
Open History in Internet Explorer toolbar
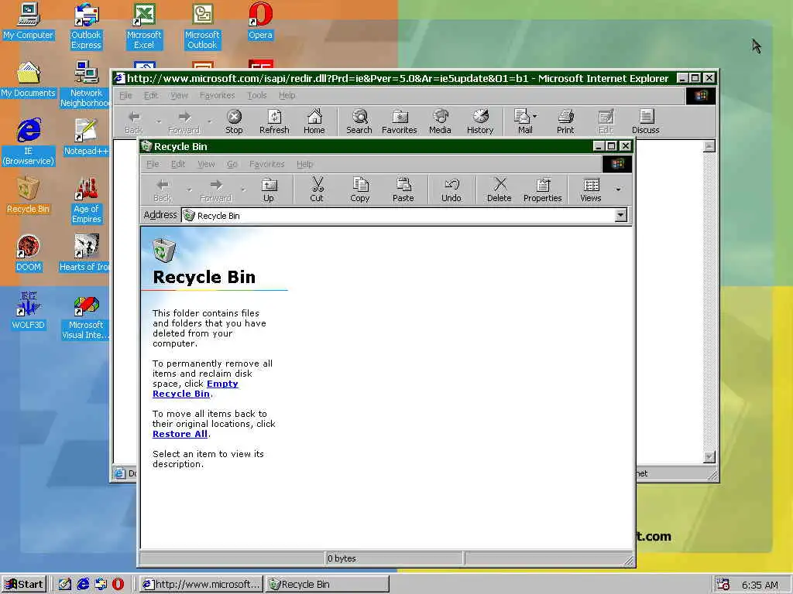[x=480, y=121]
